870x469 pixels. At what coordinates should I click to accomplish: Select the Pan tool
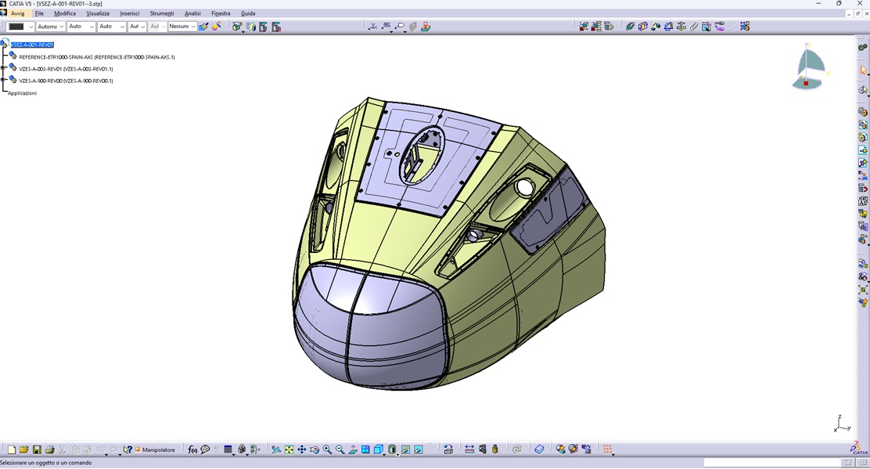pyautogui.click(x=302, y=449)
